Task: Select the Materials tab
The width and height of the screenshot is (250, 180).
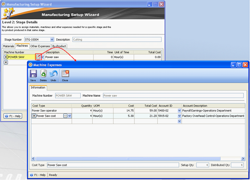Action: pyautogui.click(x=8, y=46)
